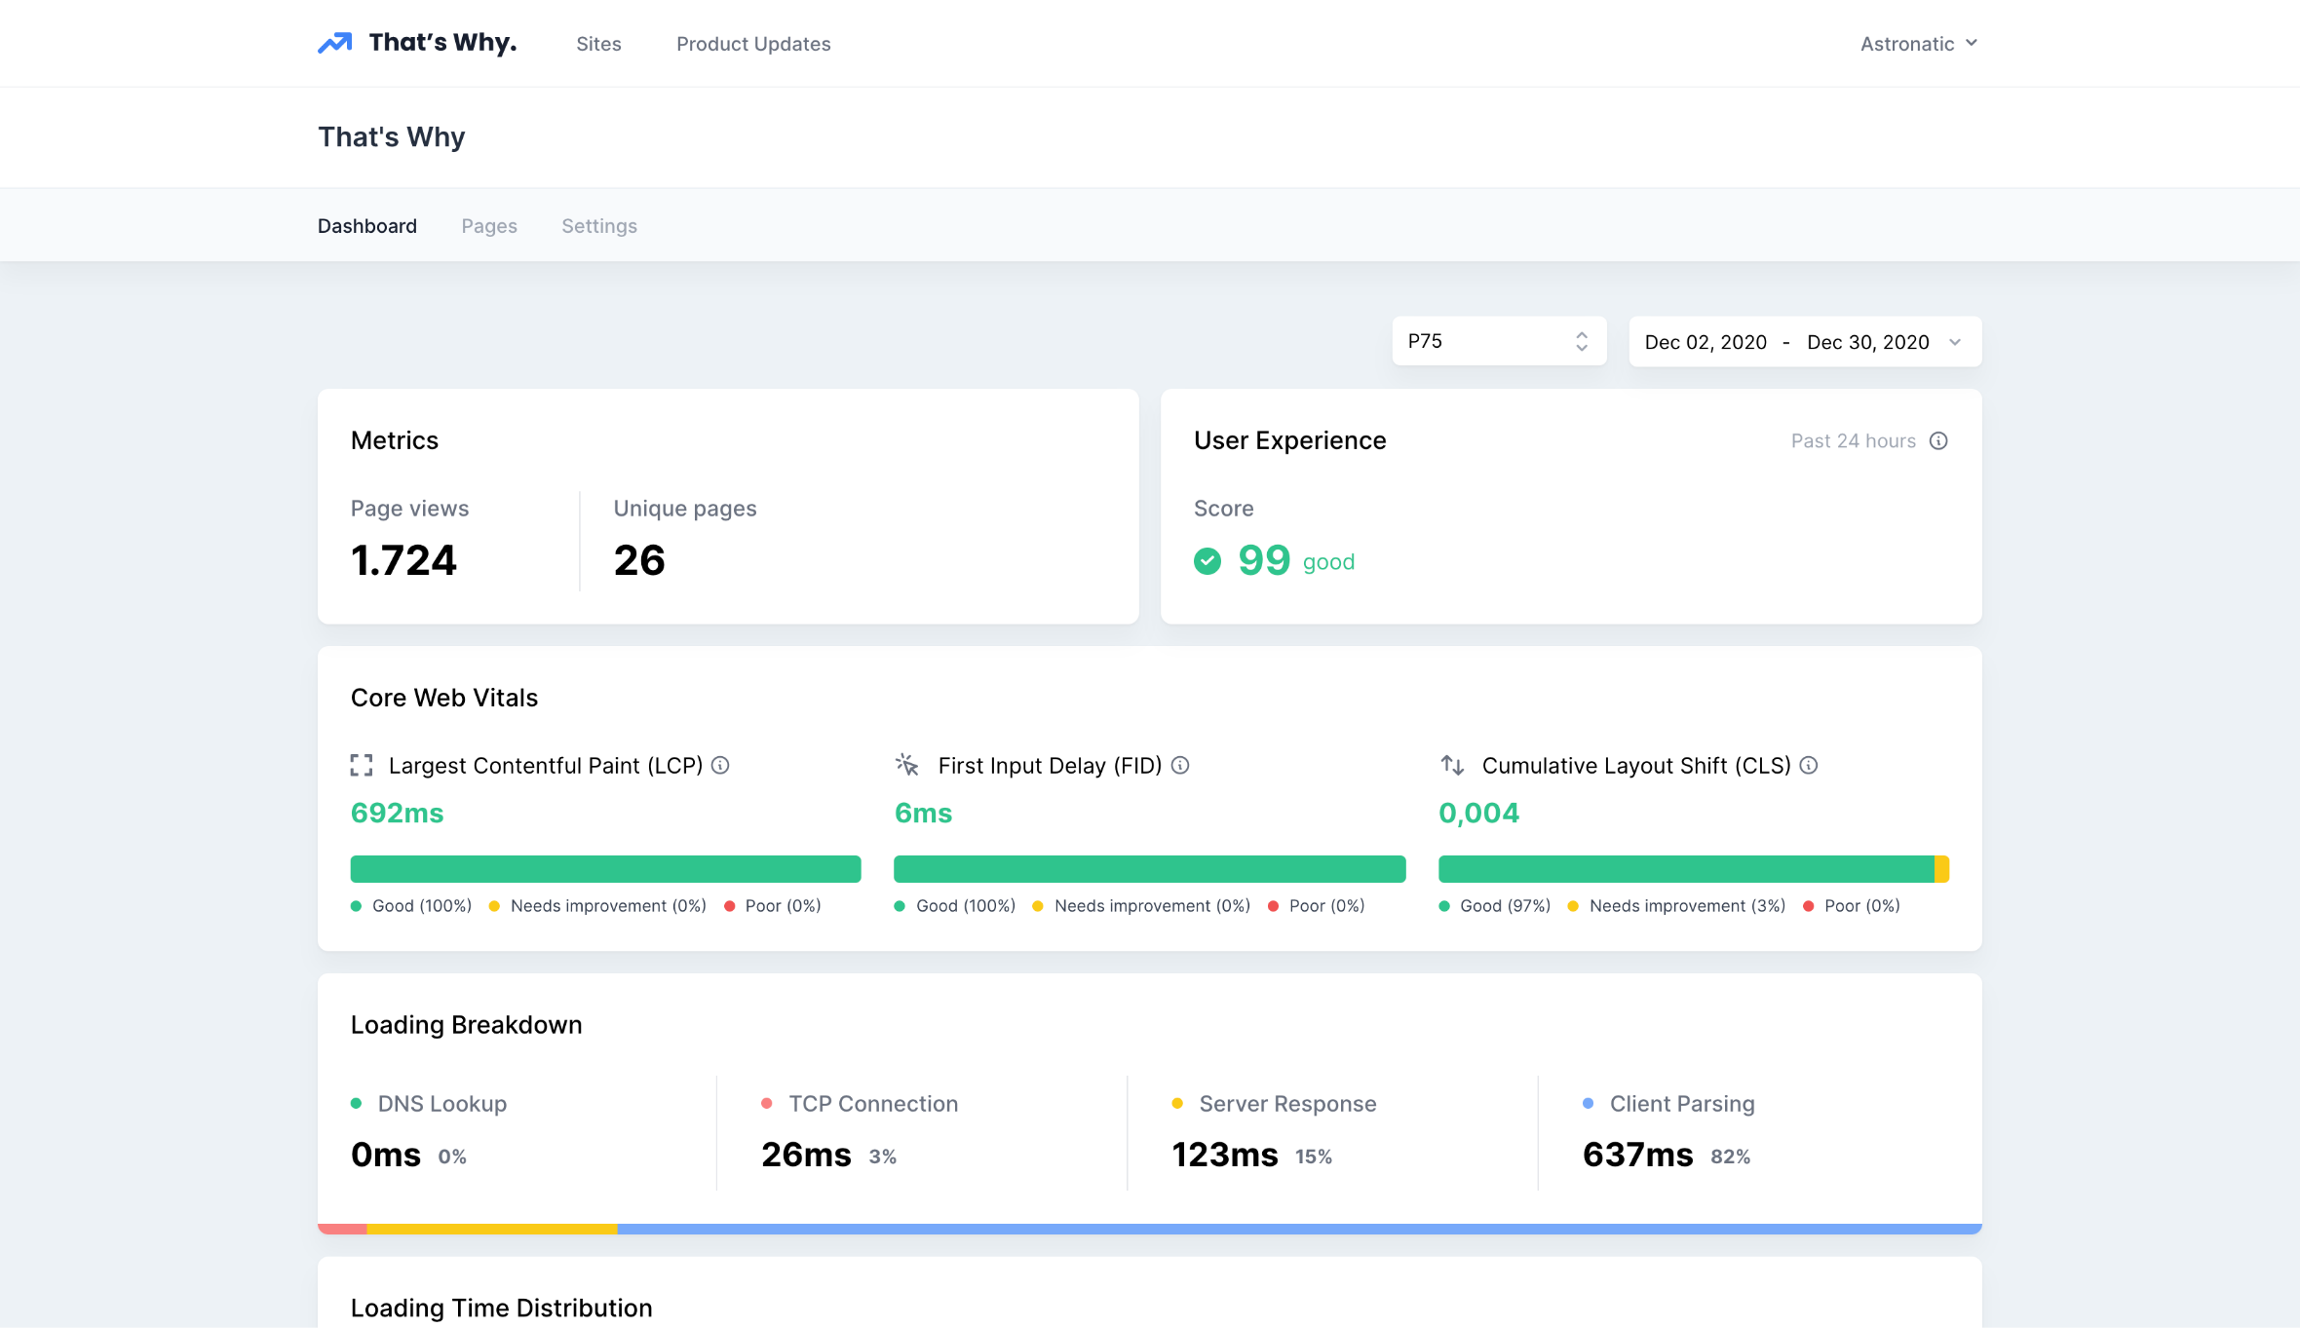The image size is (2300, 1328).
Task: Open the Settings tab
Action: 598,225
